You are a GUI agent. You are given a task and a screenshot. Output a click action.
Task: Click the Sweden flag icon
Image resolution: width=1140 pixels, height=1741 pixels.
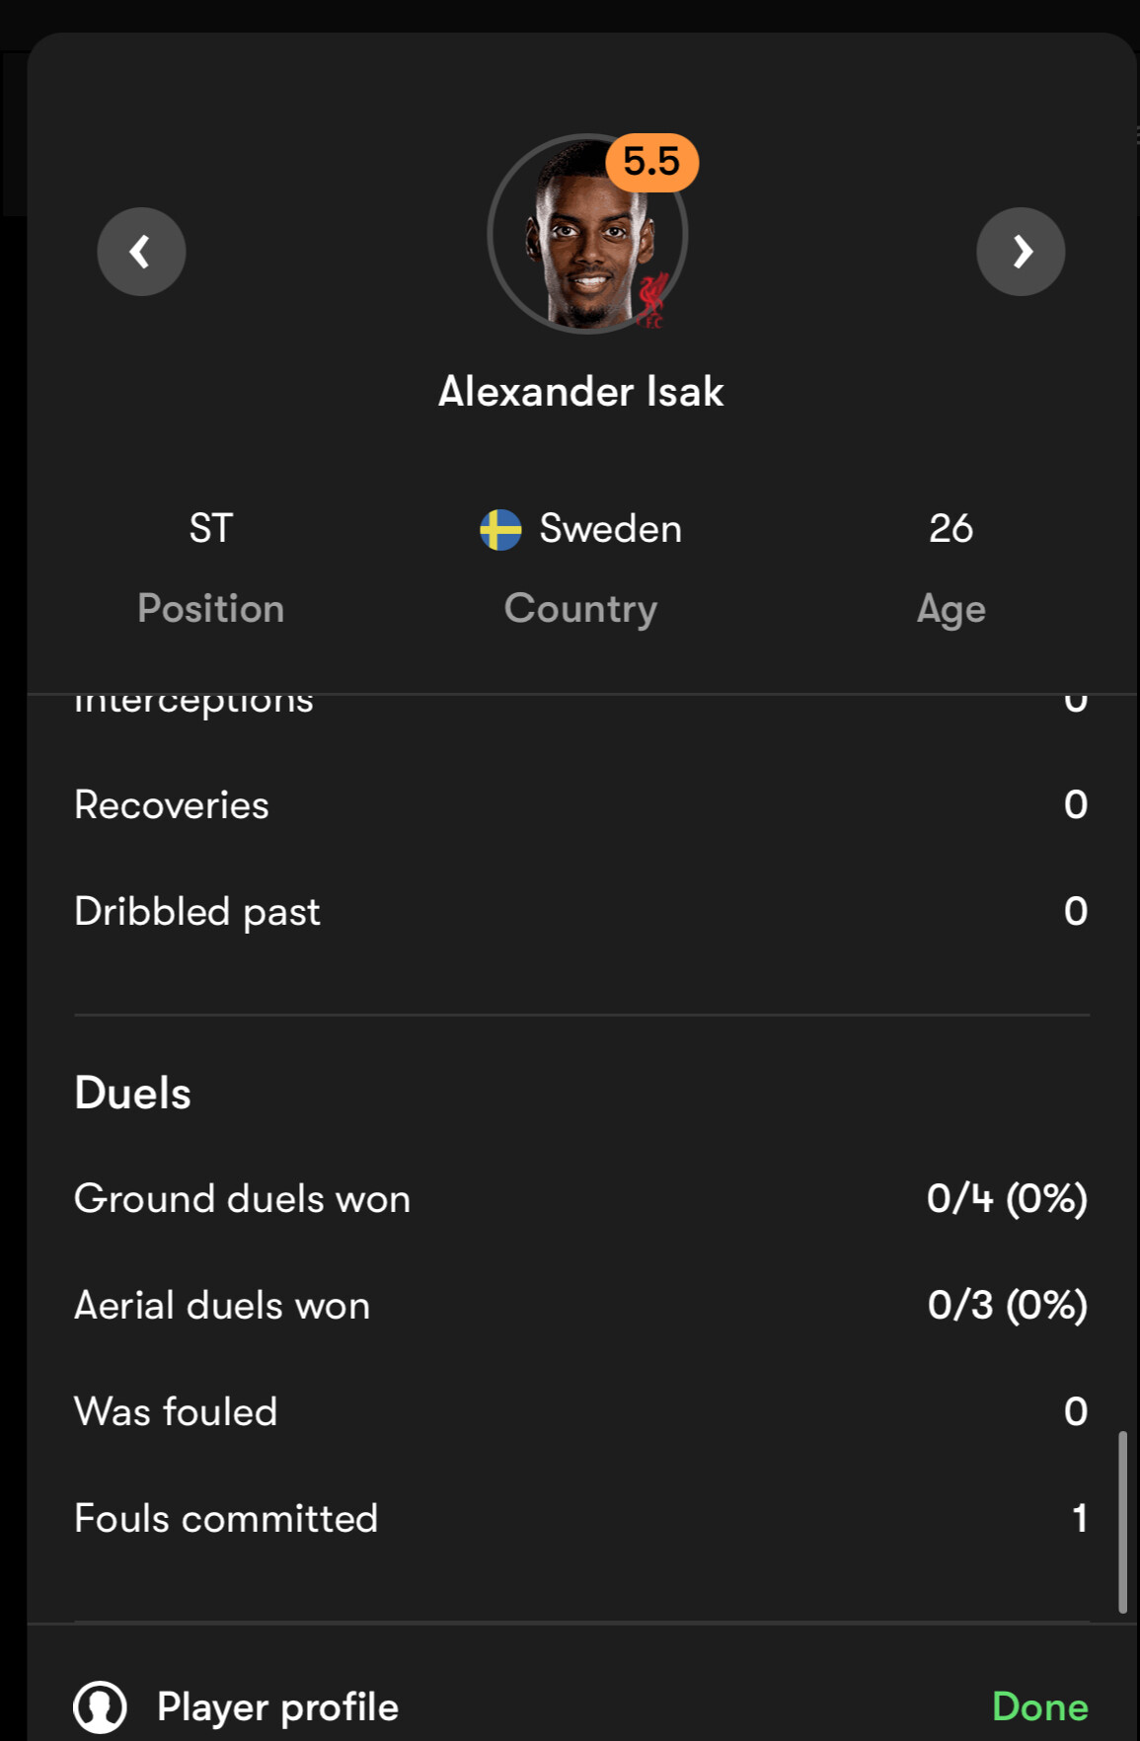coord(500,530)
